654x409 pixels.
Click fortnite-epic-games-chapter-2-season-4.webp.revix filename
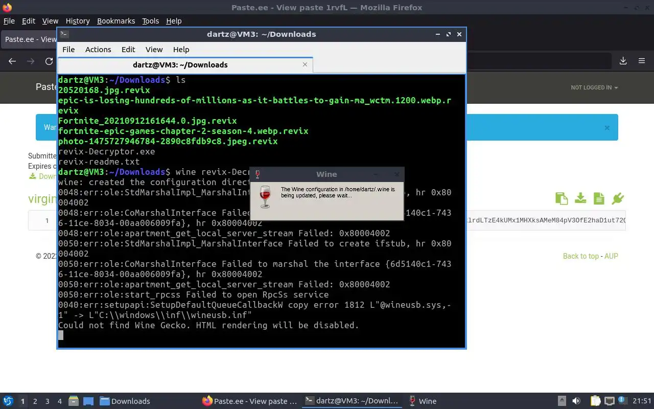pyautogui.click(x=183, y=131)
